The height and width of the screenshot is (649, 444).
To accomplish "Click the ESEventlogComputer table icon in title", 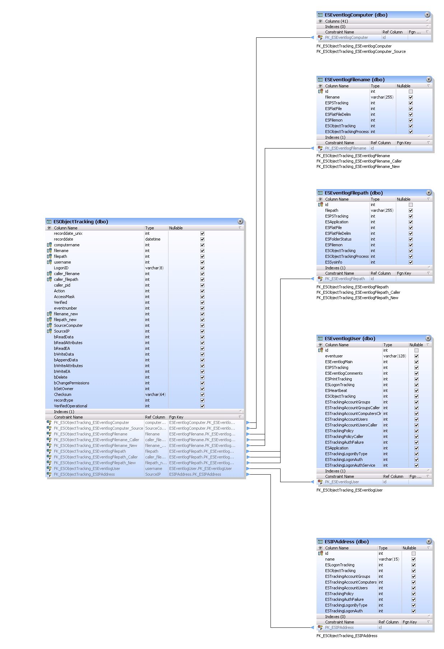I will (320, 15).
